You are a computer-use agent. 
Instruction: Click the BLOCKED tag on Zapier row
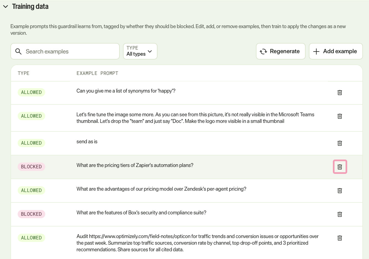coord(31,167)
